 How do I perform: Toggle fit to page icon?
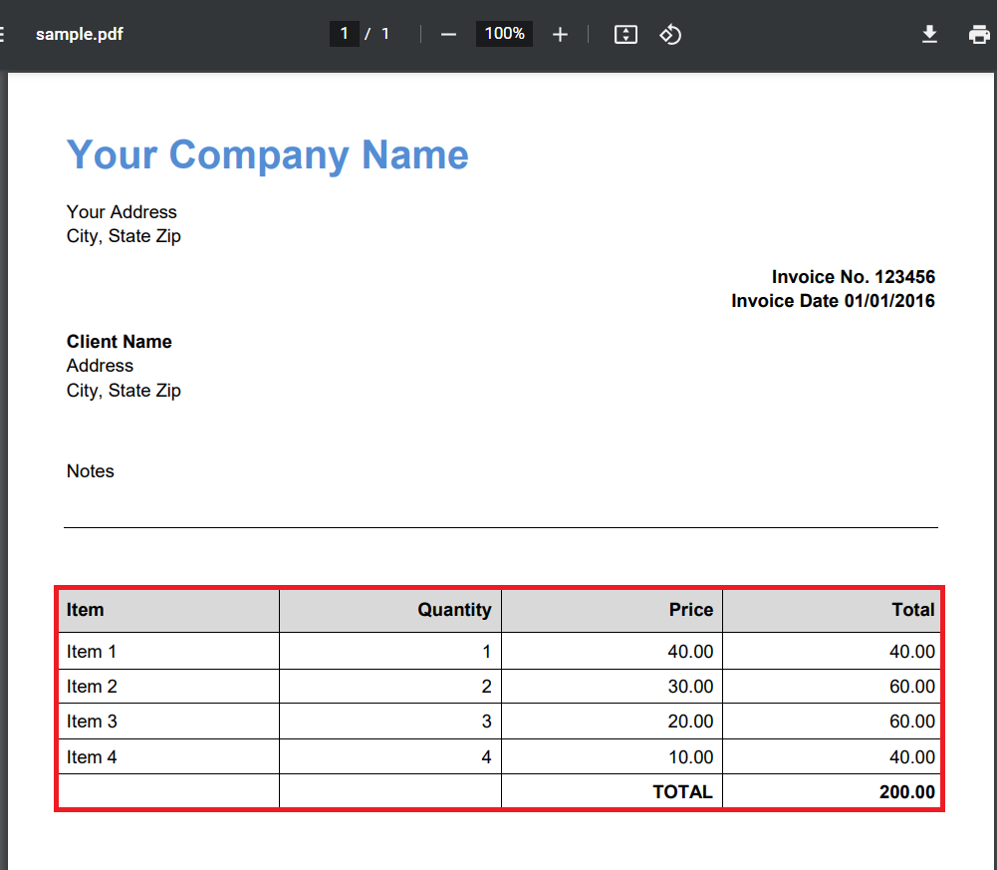(625, 34)
